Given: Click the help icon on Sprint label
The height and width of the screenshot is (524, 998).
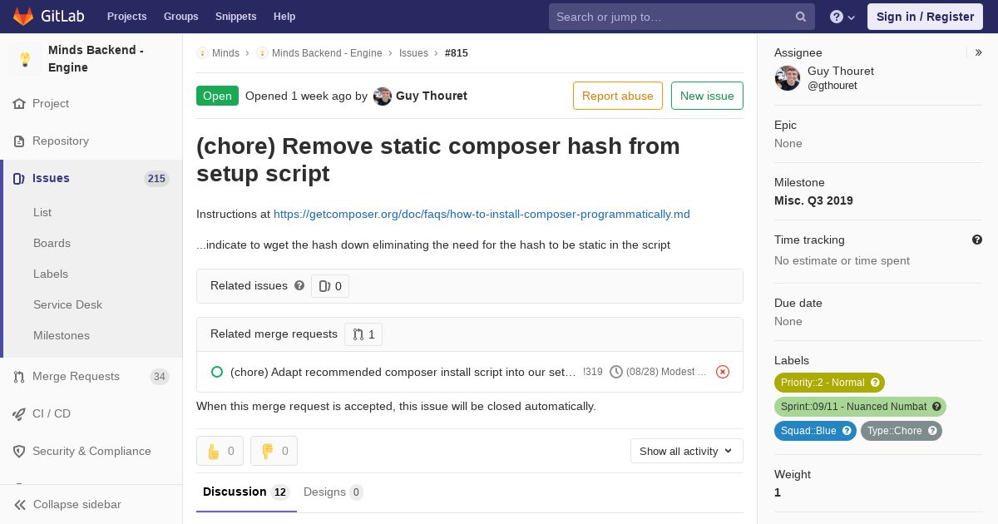Looking at the screenshot, I should point(936,407).
